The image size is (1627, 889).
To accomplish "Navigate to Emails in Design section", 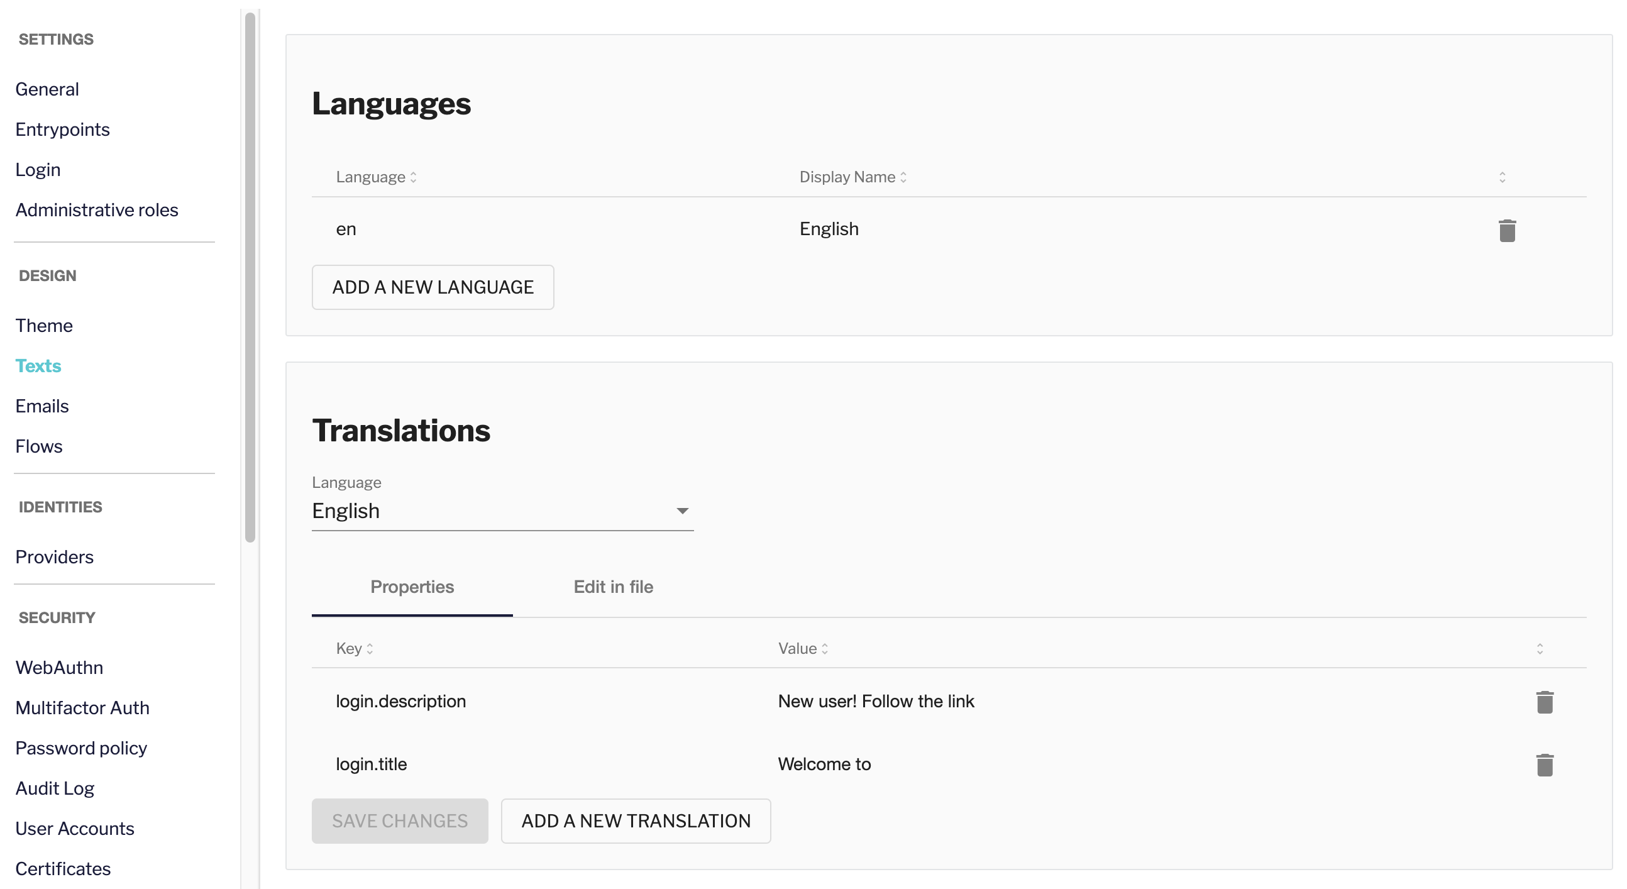I will pyautogui.click(x=41, y=406).
